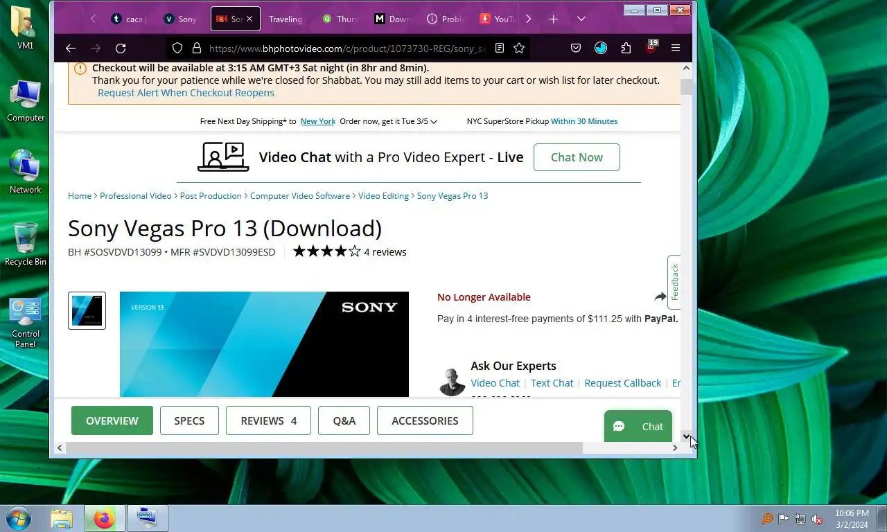Screen dimensions: 887x532
Task: Open the blue circular extension icon
Action: (601, 48)
